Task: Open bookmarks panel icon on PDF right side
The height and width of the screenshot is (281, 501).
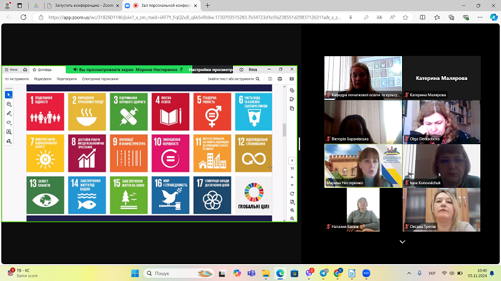Action: click(292, 99)
